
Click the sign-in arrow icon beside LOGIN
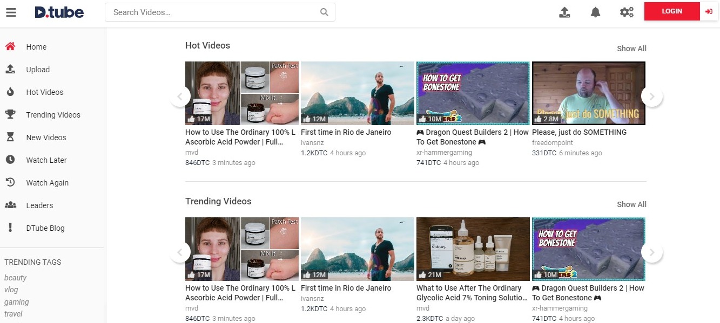[709, 11]
